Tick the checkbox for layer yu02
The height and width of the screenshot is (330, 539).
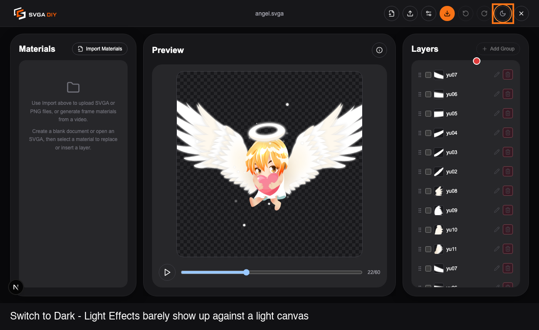click(x=428, y=172)
